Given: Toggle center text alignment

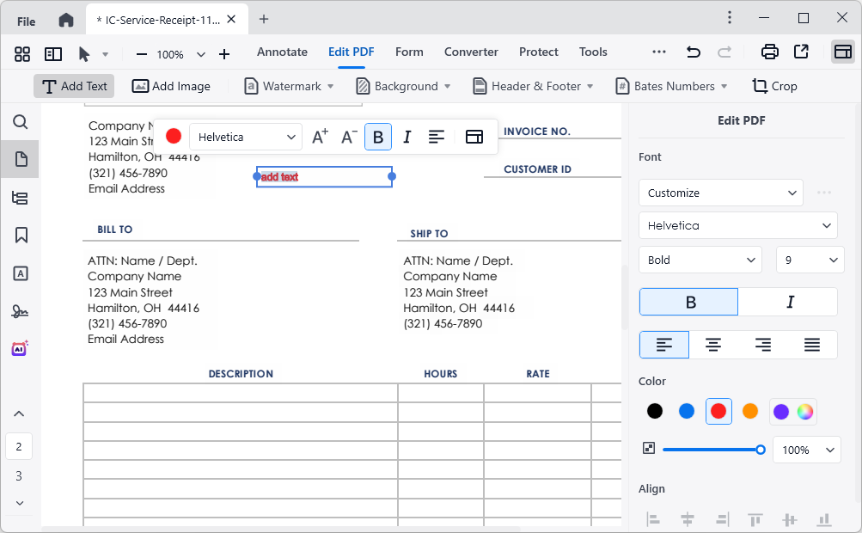Looking at the screenshot, I should pos(713,345).
